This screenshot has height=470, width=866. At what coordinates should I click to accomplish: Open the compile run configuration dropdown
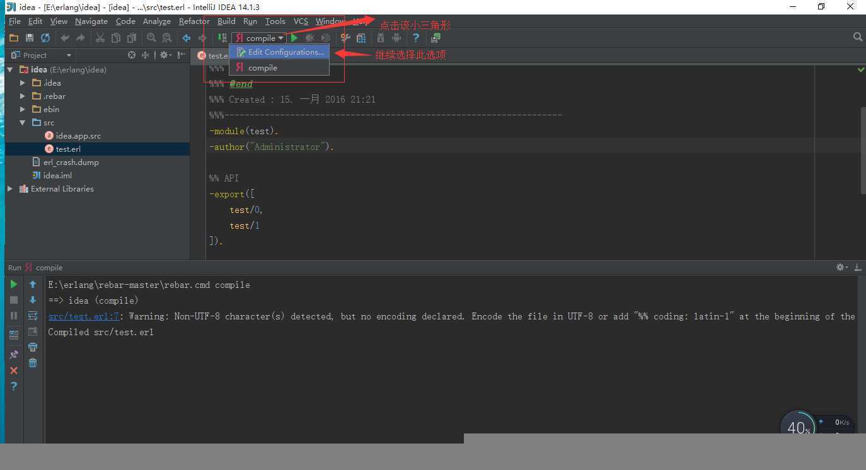tap(259, 38)
